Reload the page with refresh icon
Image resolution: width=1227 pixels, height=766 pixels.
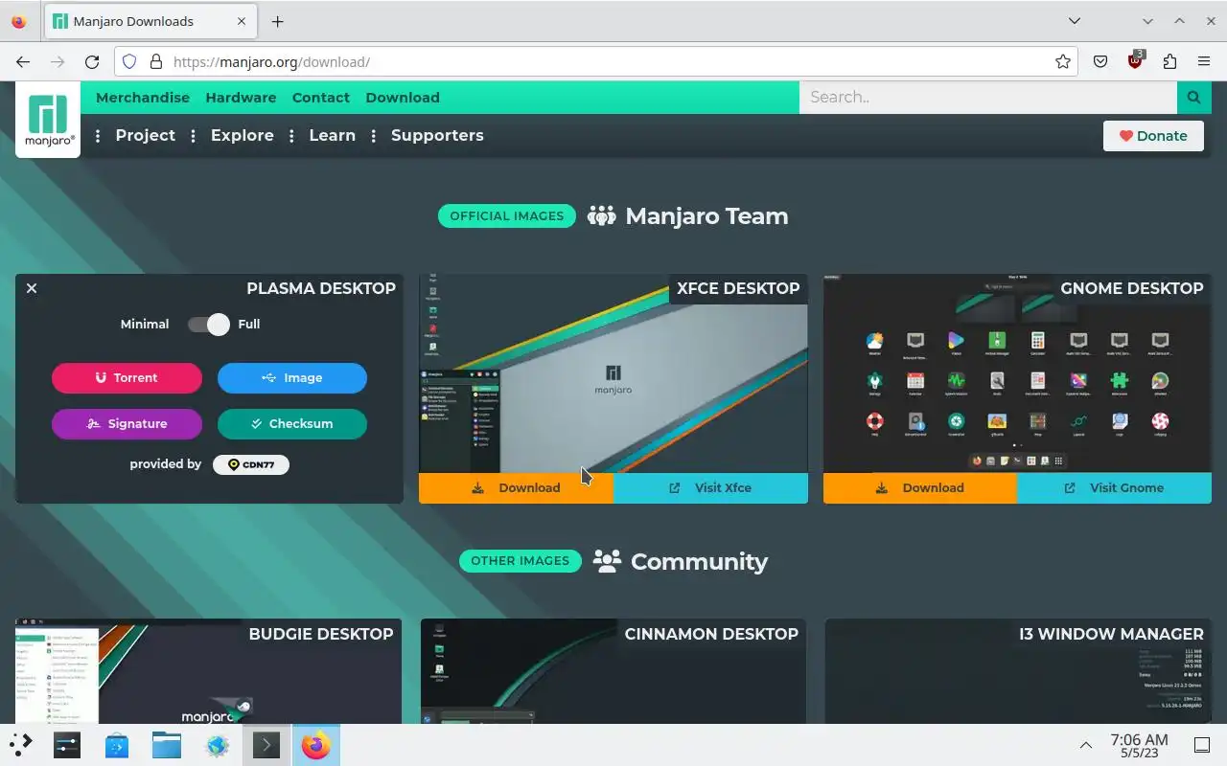coord(92,61)
